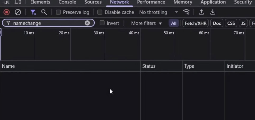Expand the More filters menu
Screen dimensions: 255x120
click(x=146, y=23)
